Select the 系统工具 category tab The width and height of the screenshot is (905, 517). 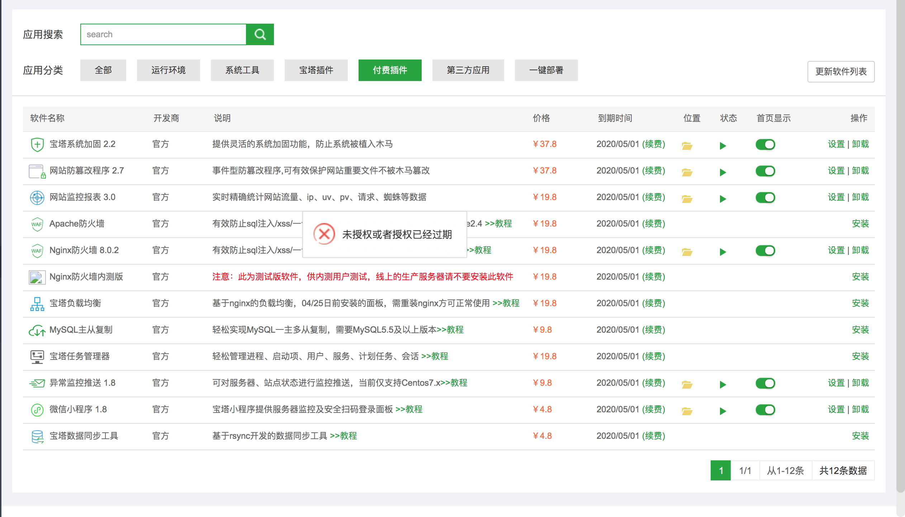click(242, 70)
